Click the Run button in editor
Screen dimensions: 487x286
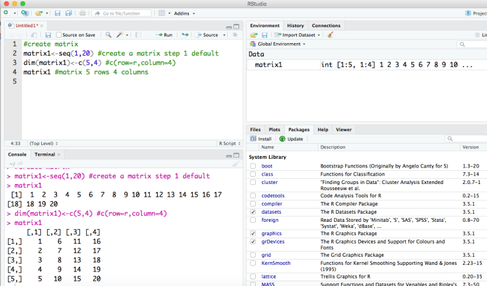pos(164,34)
